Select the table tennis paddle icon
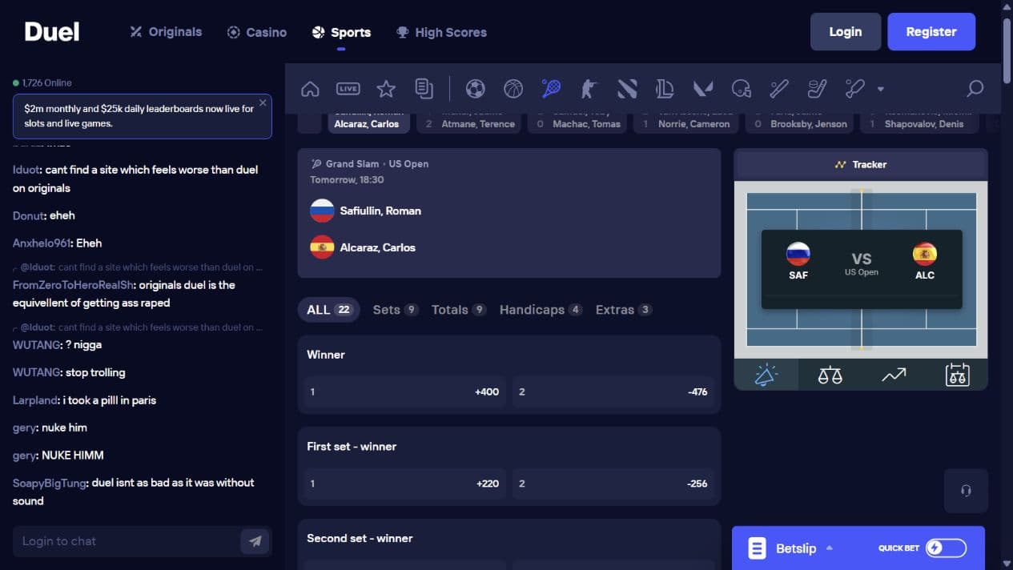 (855, 89)
